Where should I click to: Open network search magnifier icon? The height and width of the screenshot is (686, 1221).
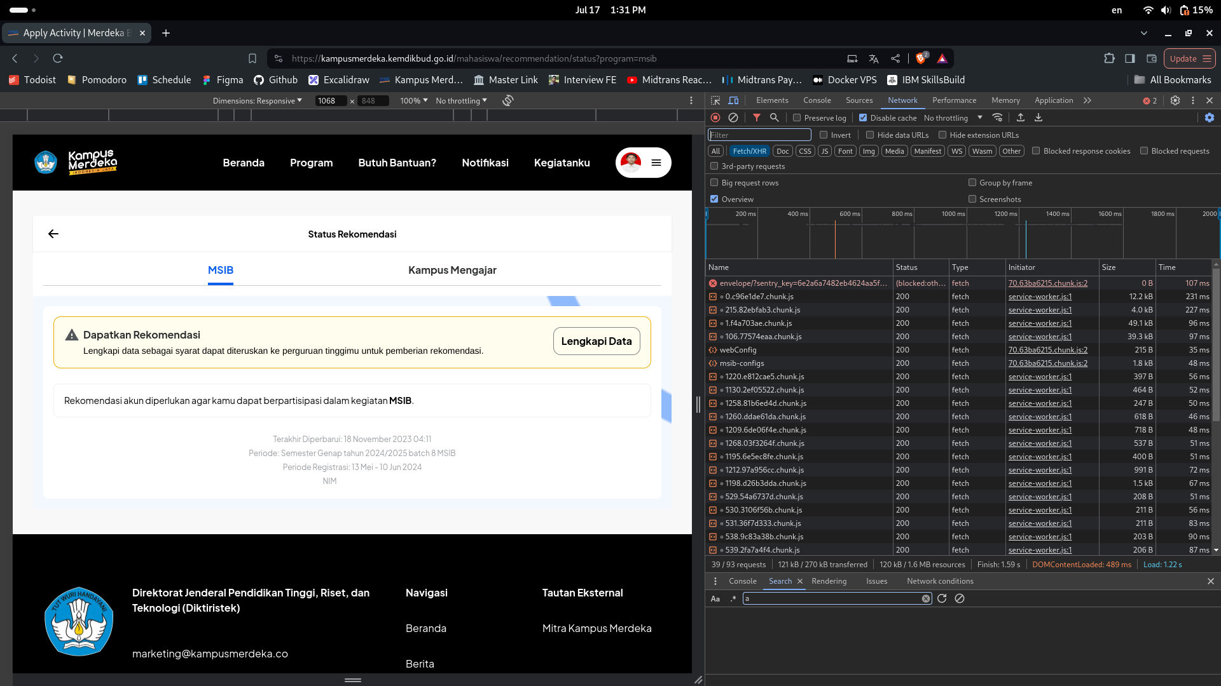(x=775, y=118)
